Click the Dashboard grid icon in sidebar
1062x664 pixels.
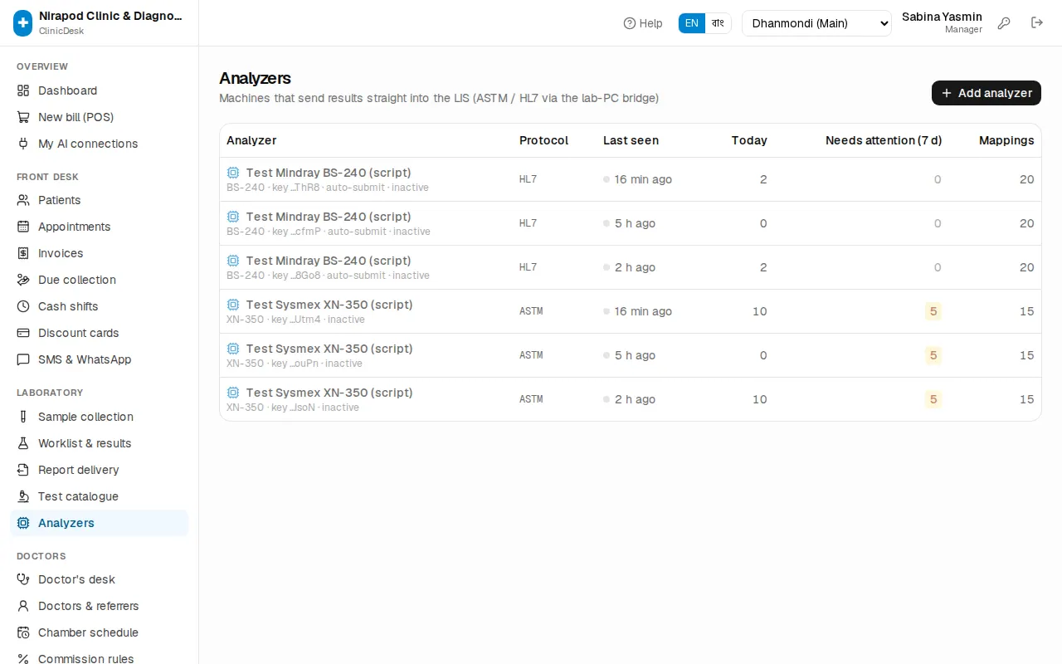coord(23,90)
